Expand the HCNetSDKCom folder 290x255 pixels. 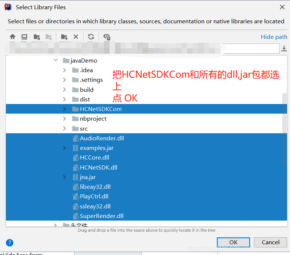click(64, 109)
